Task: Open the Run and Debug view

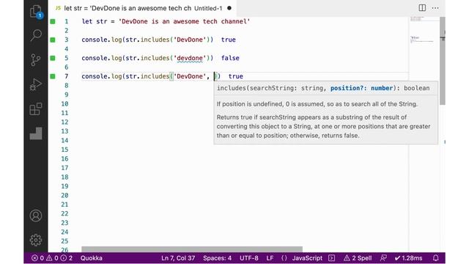Action: pyautogui.click(x=36, y=84)
